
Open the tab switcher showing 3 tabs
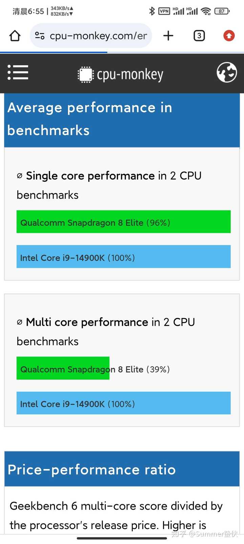(199, 36)
